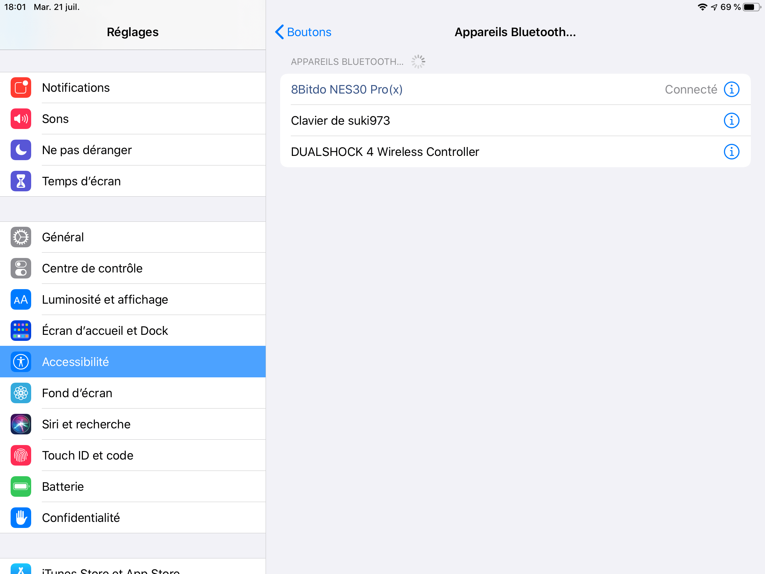Open Siri et recherche settings
This screenshot has width=765, height=574.
(133, 424)
